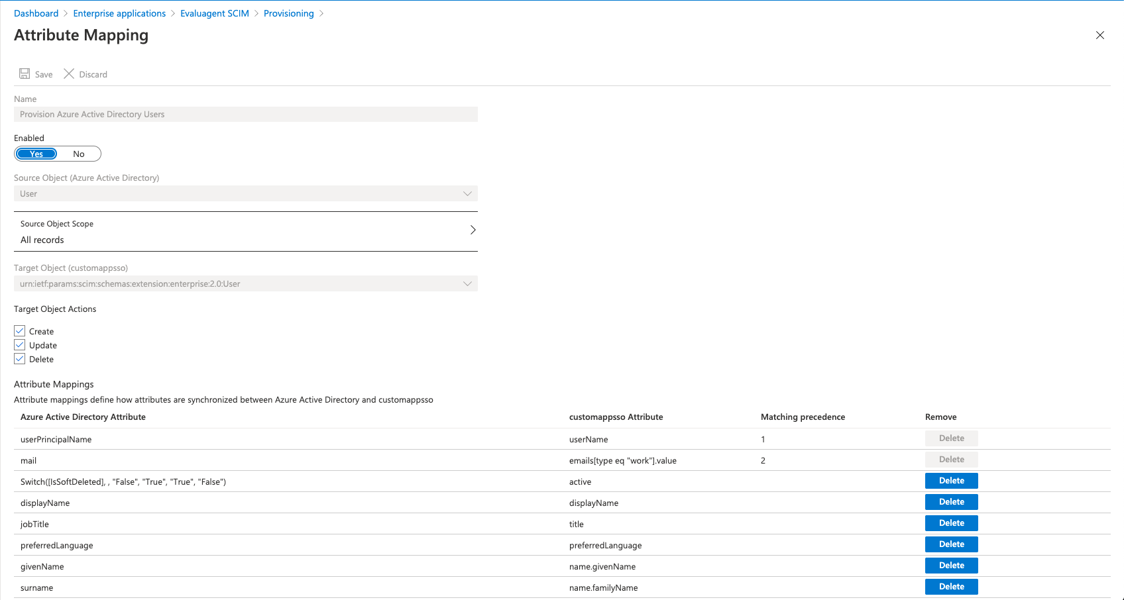Open the jobTitle source attribute
The height and width of the screenshot is (600, 1124).
[34, 524]
